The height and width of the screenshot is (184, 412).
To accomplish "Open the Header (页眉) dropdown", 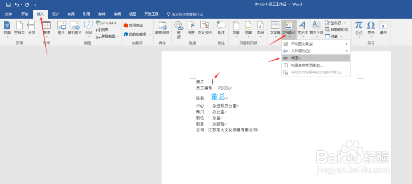I will pos(236,29).
